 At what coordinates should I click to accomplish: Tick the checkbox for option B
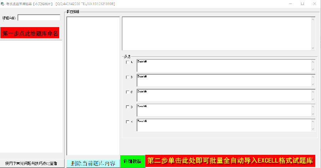[x=128, y=77]
